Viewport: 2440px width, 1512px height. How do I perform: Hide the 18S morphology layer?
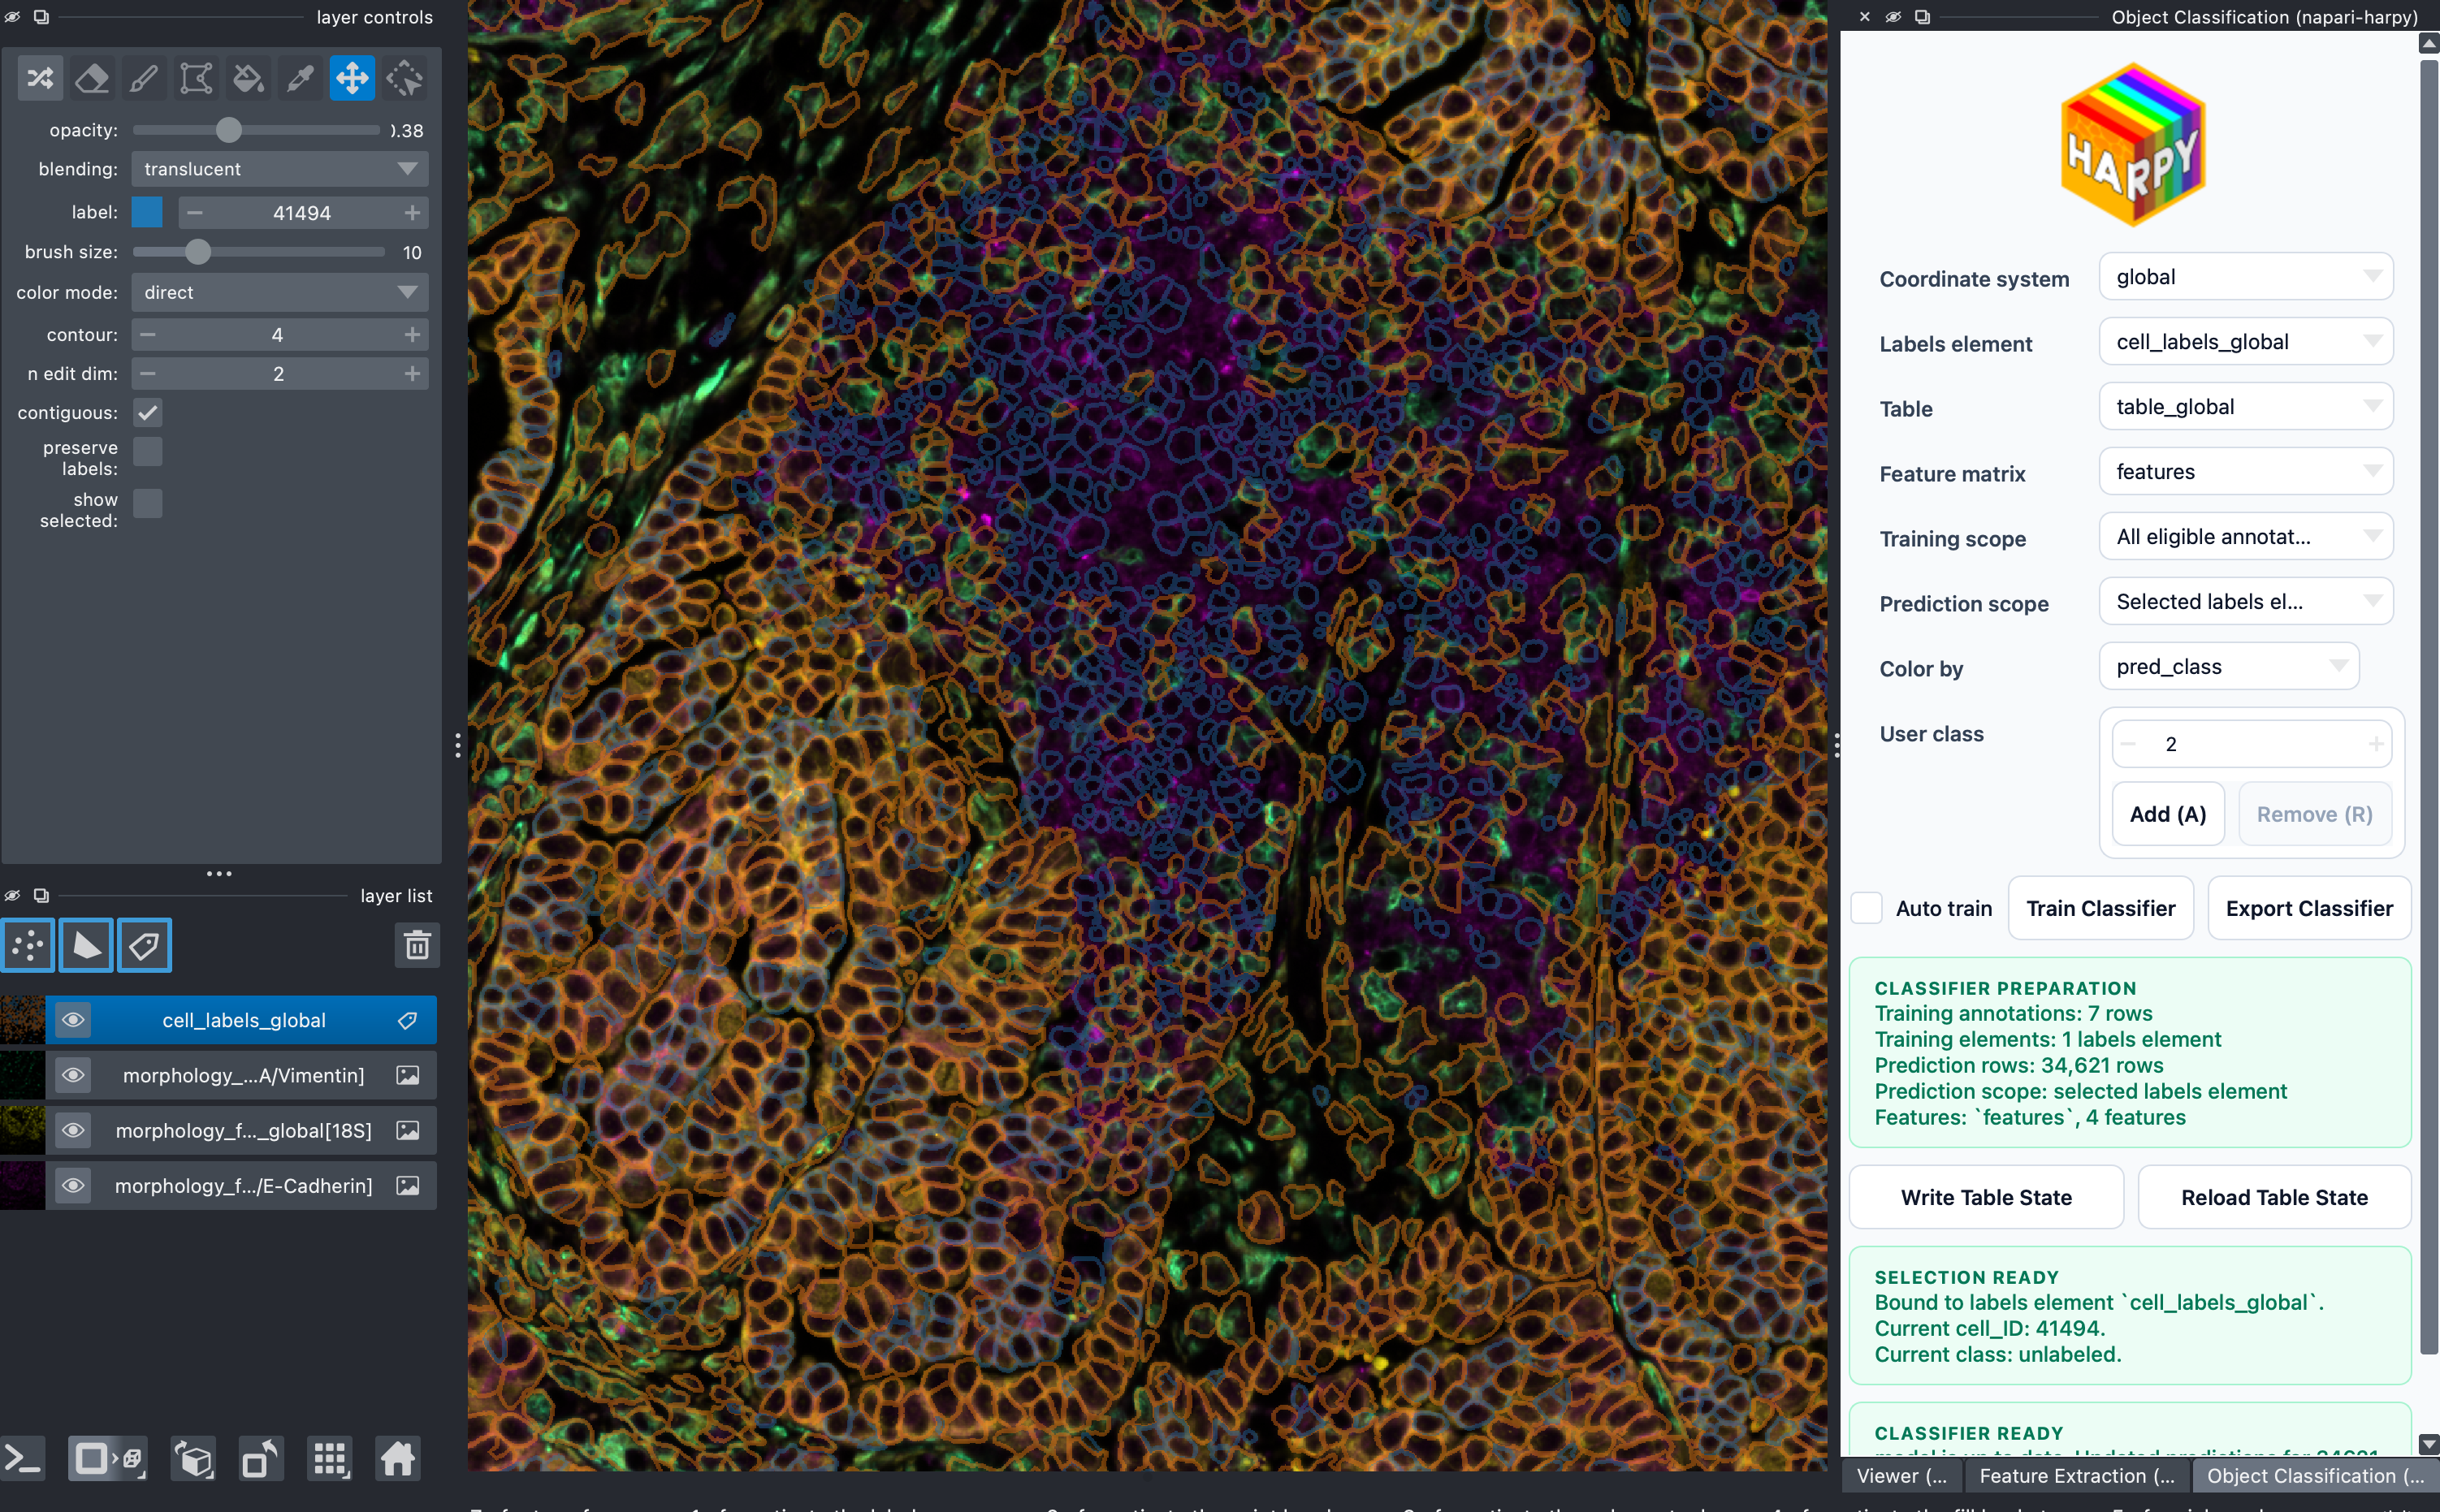pyautogui.click(x=73, y=1130)
